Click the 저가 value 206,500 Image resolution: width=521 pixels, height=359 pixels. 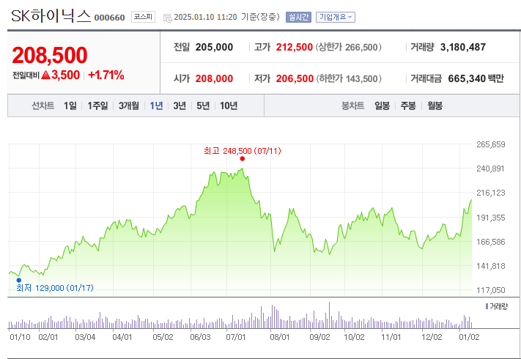point(295,78)
